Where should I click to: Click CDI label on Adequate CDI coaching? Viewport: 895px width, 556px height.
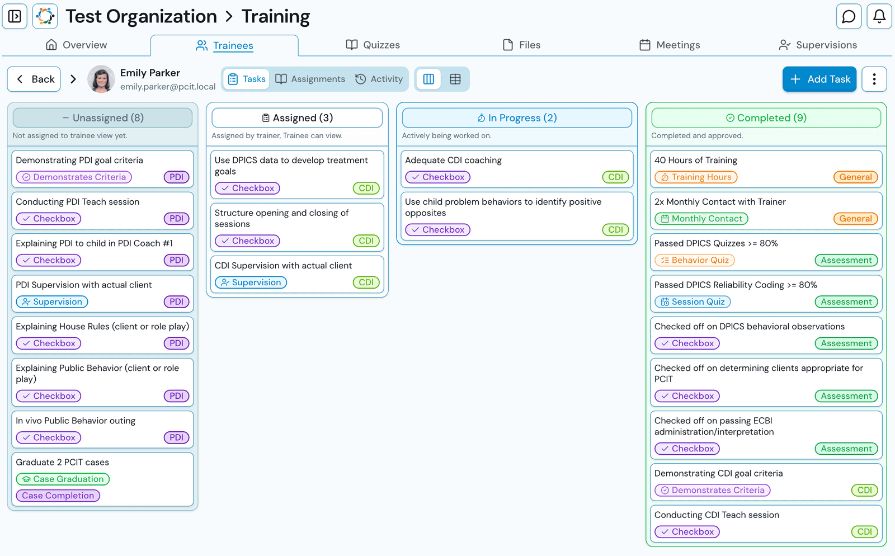(x=616, y=177)
